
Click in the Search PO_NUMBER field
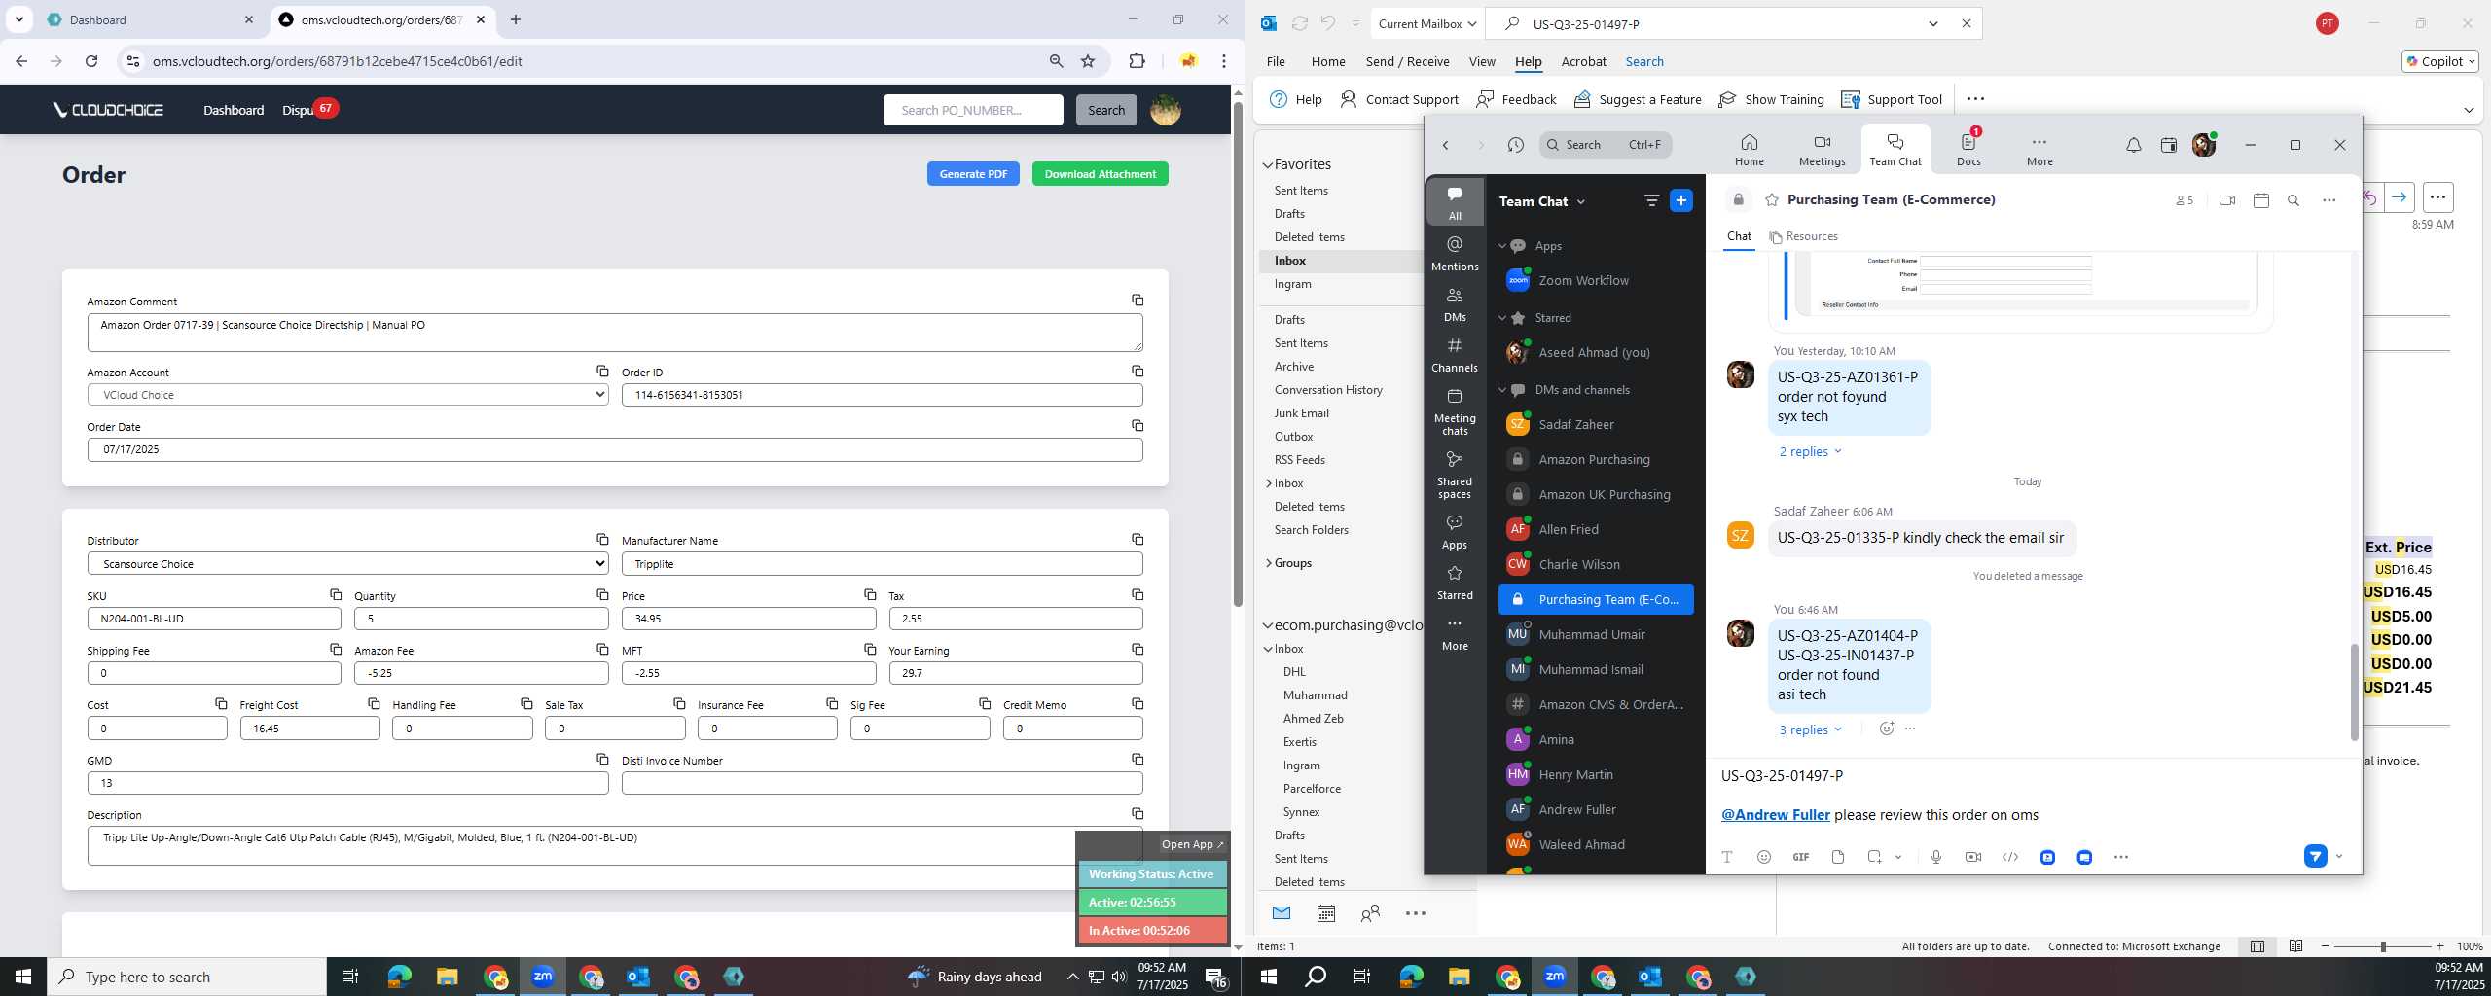coord(973,110)
